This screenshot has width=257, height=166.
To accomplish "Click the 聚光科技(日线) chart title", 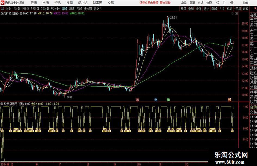I will pos(10,13).
